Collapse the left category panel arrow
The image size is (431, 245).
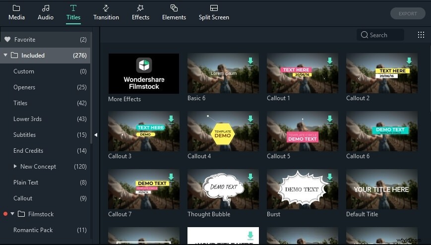click(x=96, y=135)
